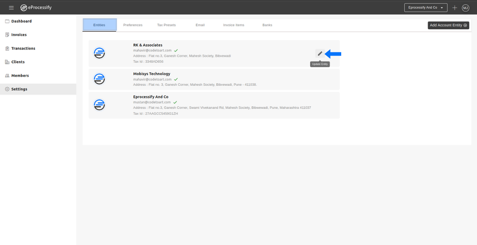Viewport: 477px width, 245px height.
Task: Click the Mobisys Technology entity logo
Action: click(x=99, y=79)
